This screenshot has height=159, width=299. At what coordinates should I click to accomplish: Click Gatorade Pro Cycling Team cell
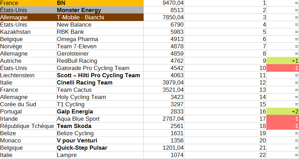[x=100, y=68]
